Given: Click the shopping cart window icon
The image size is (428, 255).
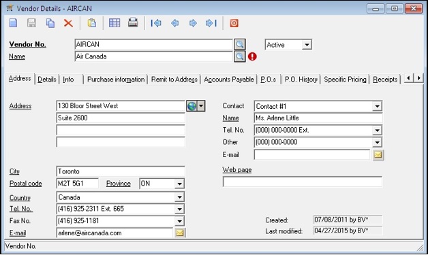Looking at the screenshot, I should coord(10,8).
